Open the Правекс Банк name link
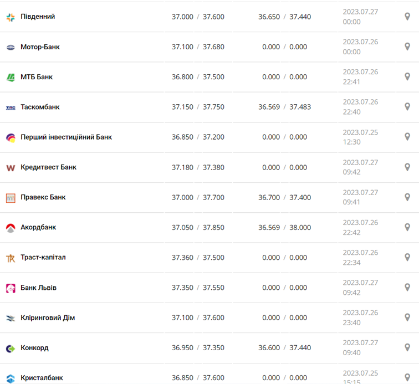 (x=43, y=197)
